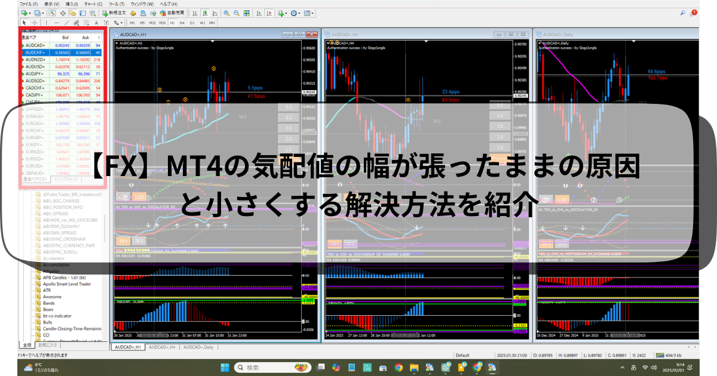Switch timeframe to M30
This screenshot has width=717, height=376.
tap(162, 23)
